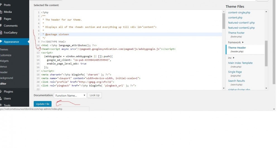The width and height of the screenshot is (277, 148).
Task: Click the Update File button
Action: tap(43, 104)
